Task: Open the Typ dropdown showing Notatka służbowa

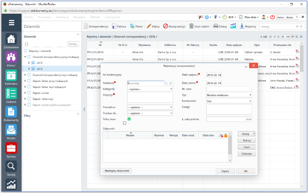Action: coord(229,95)
